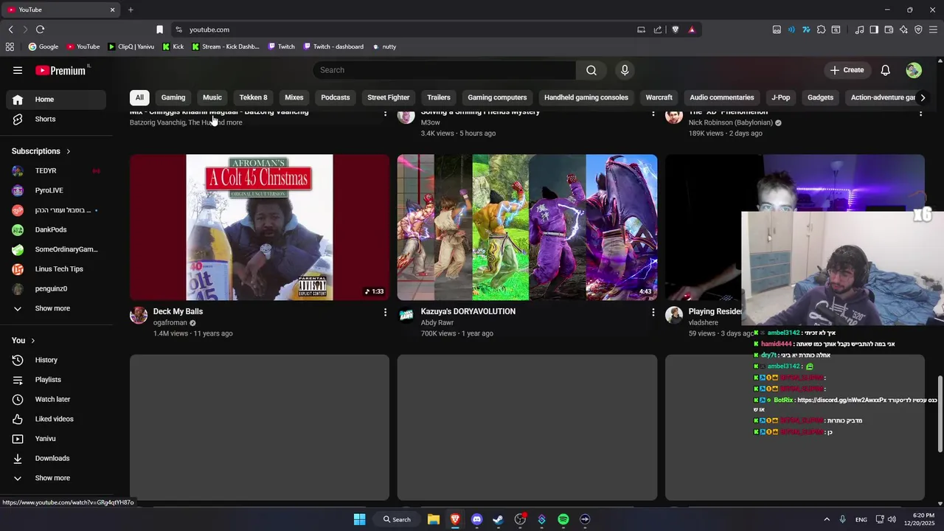Open a new browser tab
944x531 pixels.
(x=131, y=10)
